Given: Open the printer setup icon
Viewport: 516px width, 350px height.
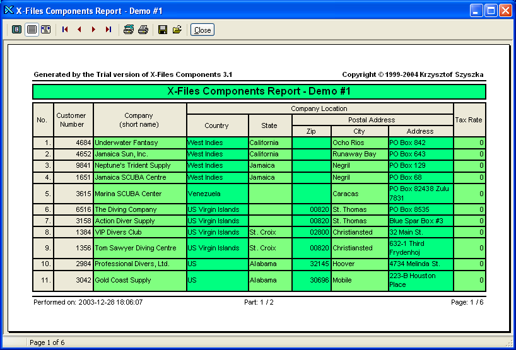Looking at the screenshot, I should pos(129,30).
